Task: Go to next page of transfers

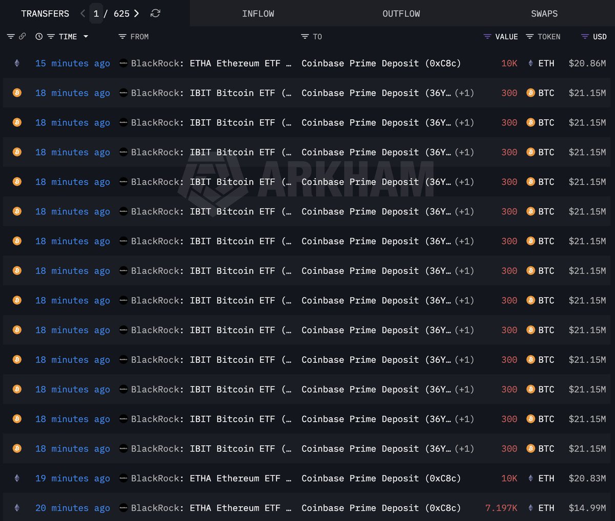Action: click(x=136, y=13)
